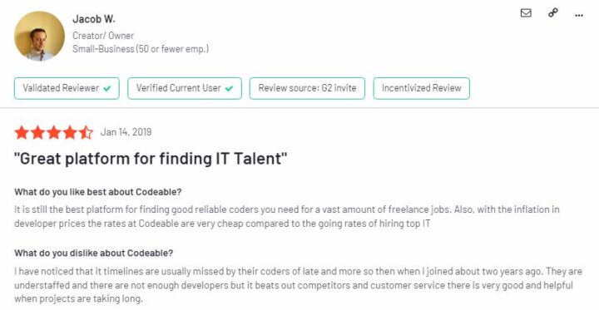The image size is (599, 310).
Task: Click Small-Business (50 or fewer emp.) label
Action: 141,49
